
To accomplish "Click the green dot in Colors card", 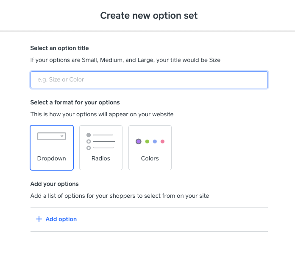I will point(147,141).
